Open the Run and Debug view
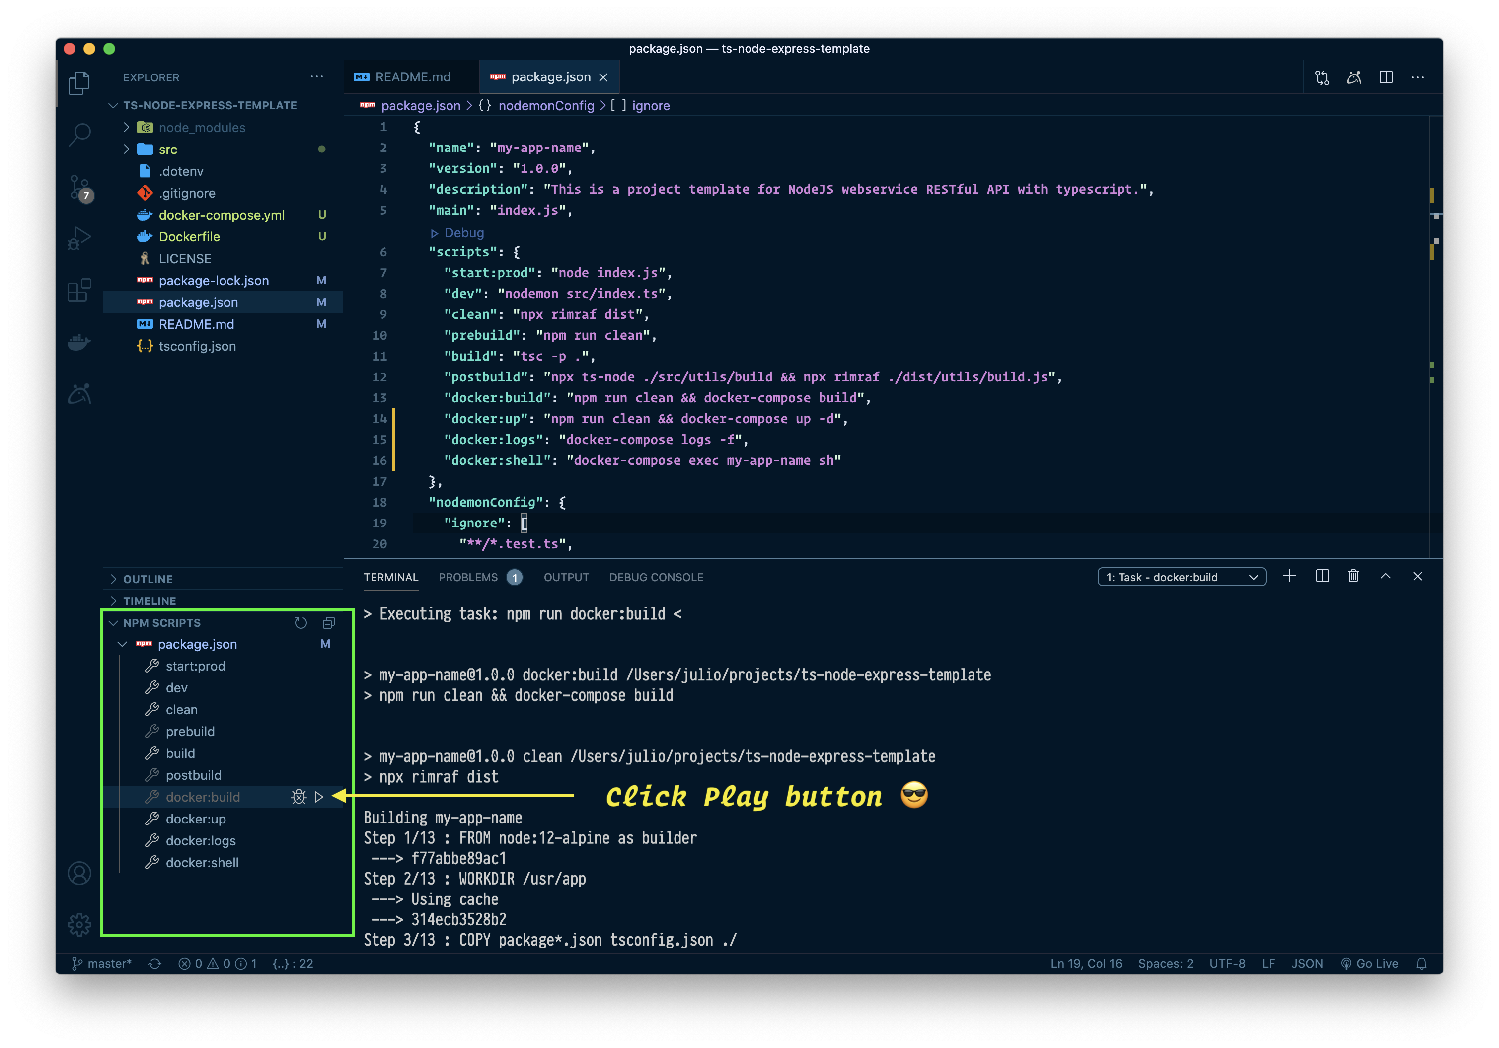This screenshot has width=1499, height=1048. pyautogui.click(x=79, y=238)
